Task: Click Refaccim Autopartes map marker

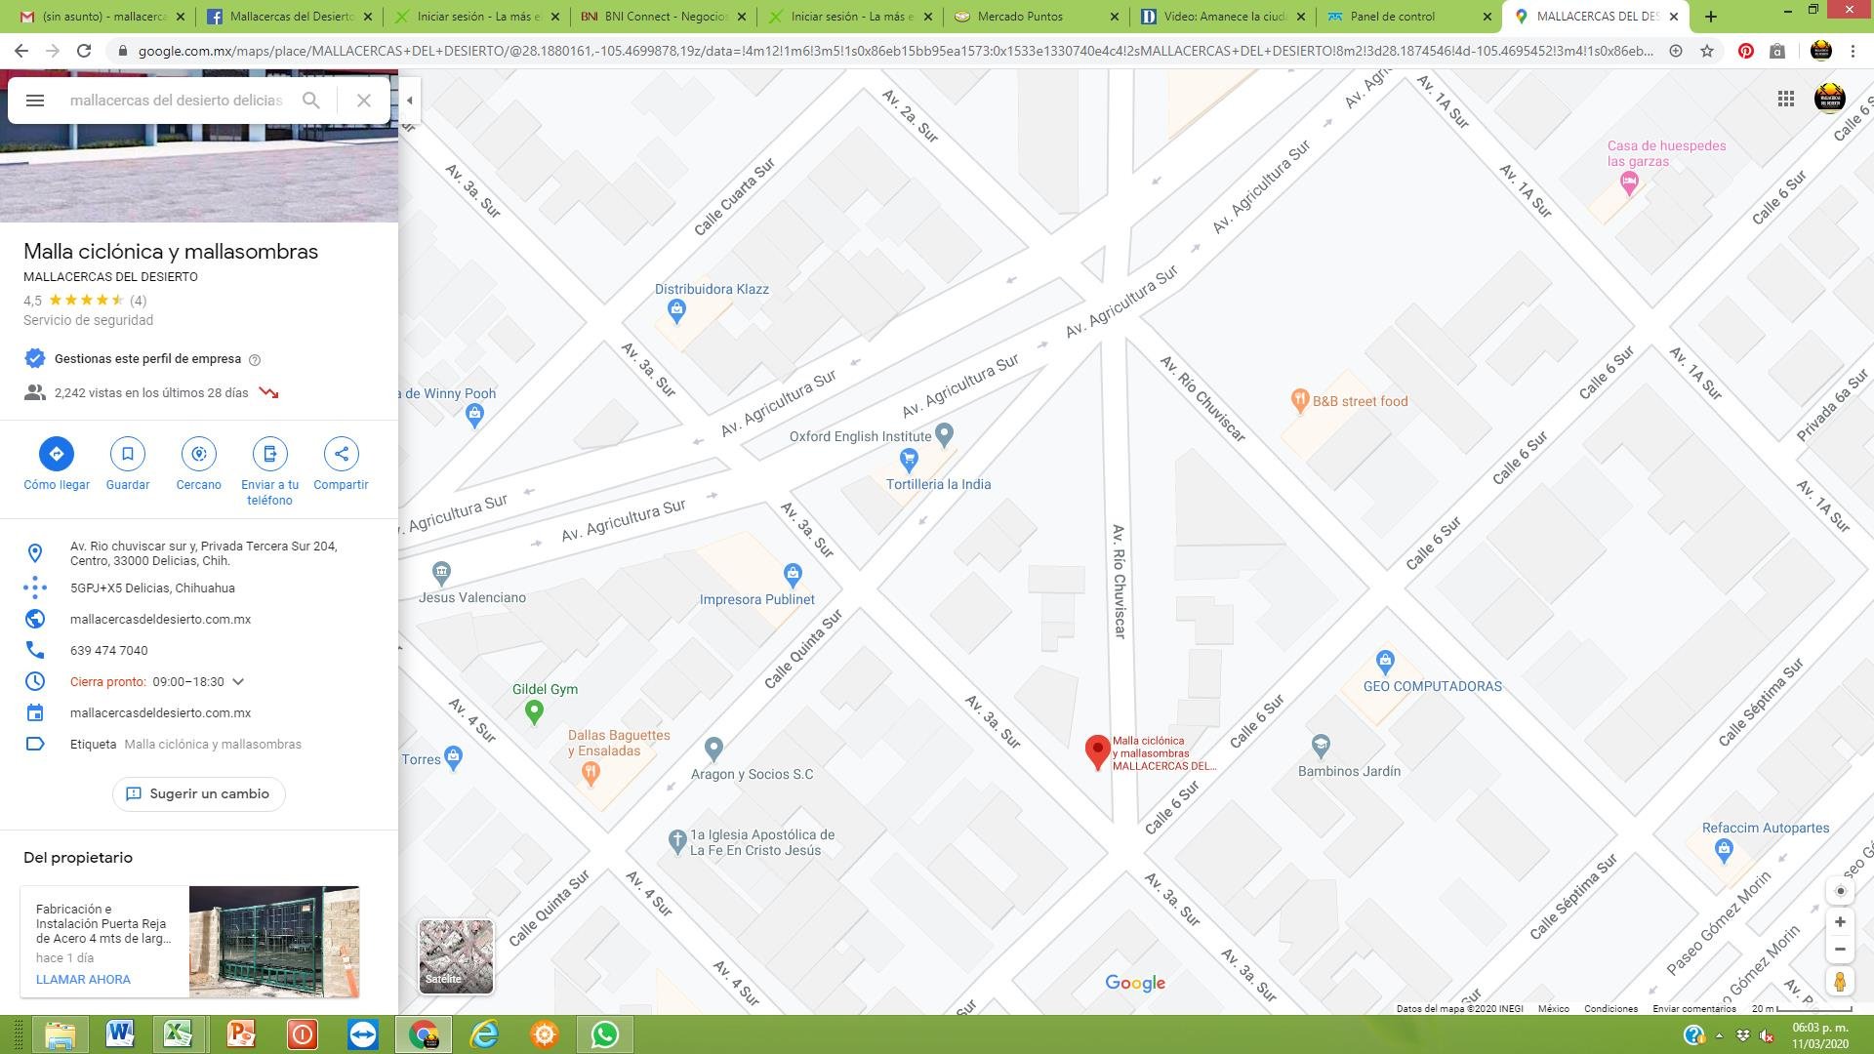Action: click(1724, 851)
